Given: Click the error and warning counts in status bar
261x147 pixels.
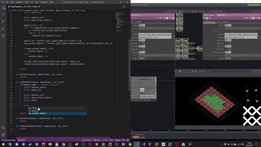Looking at the screenshot, I should point(22,140).
